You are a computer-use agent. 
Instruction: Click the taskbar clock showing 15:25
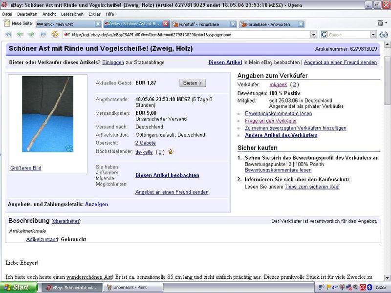pos(380,287)
